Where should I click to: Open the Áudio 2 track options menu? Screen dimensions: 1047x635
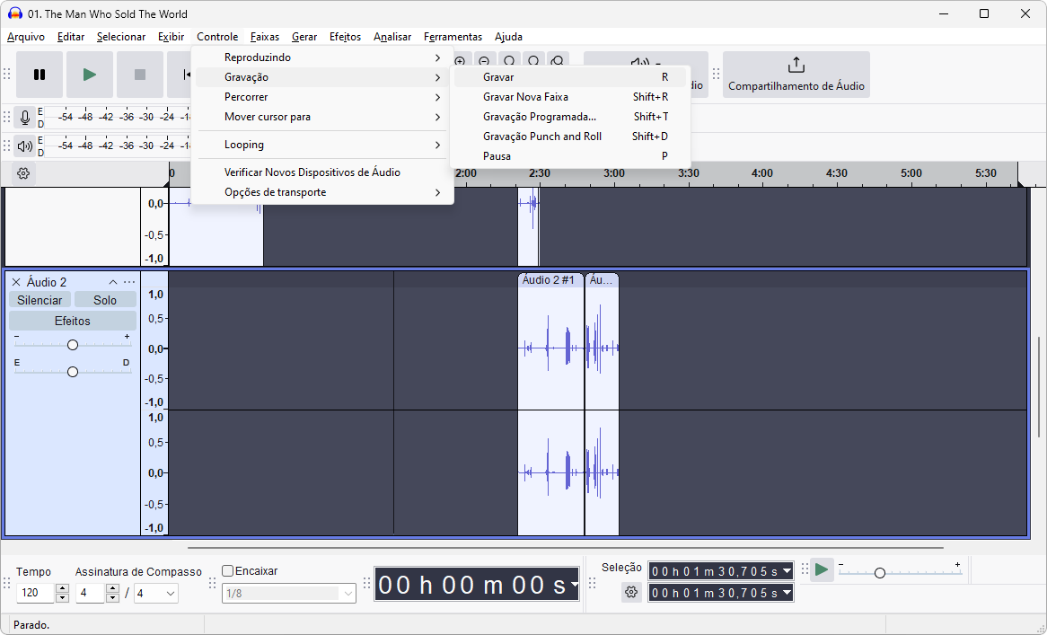click(129, 282)
